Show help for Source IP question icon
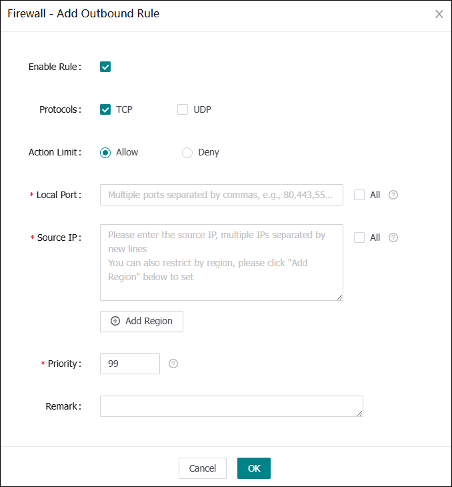 pos(393,237)
